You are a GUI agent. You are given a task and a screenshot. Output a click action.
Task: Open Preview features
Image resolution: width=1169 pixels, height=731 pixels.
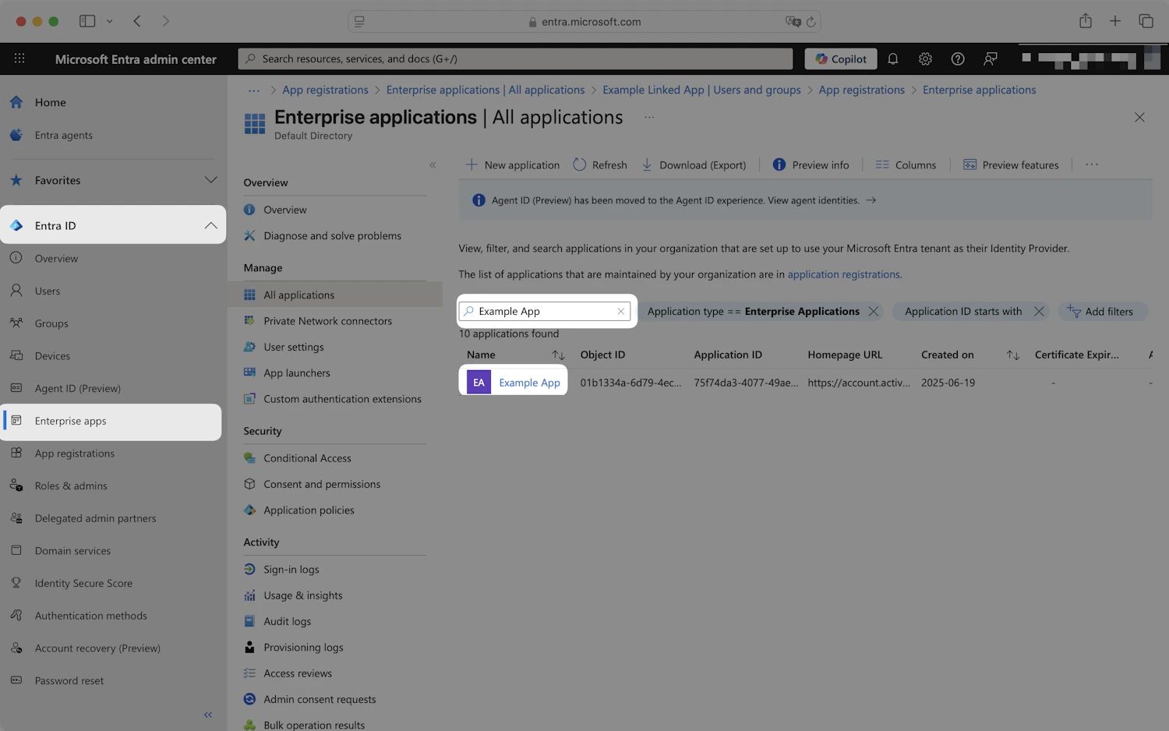coord(1011,165)
